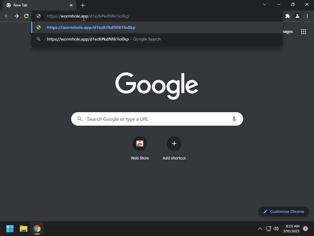Image resolution: width=314 pixels, height=236 pixels.
Task: Start voice search with microphone icon
Action: (234, 119)
